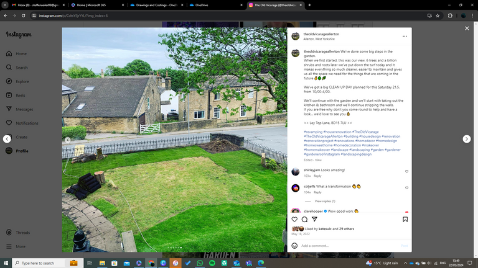
Task: Like the post with the heart icon
Action: [294, 220]
